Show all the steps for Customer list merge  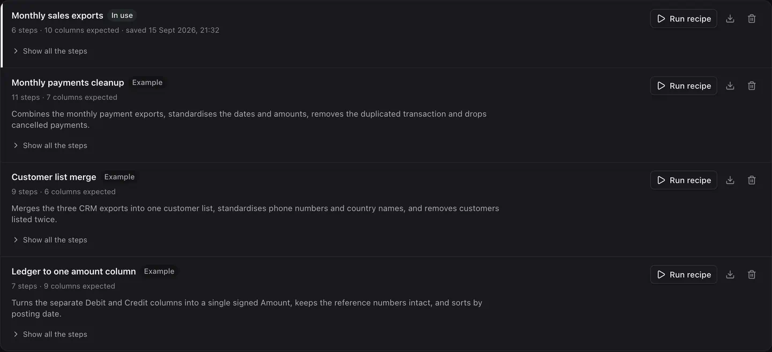(x=50, y=239)
